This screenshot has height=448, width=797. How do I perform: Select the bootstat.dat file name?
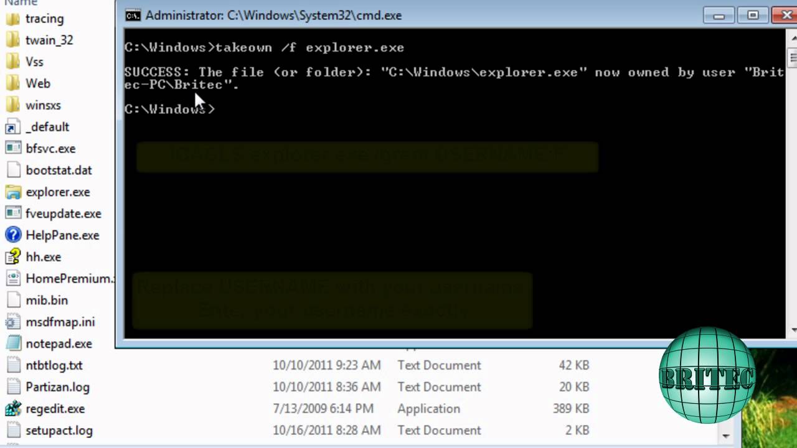click(x=59, y=170)
